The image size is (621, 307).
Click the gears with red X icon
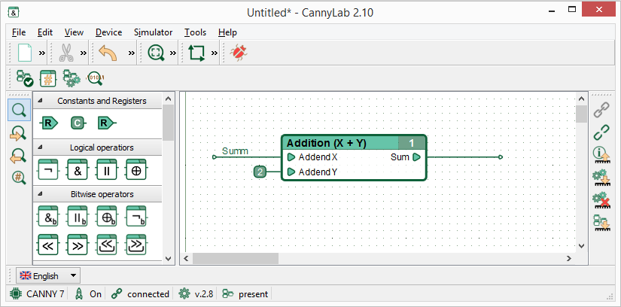point(601,200)
